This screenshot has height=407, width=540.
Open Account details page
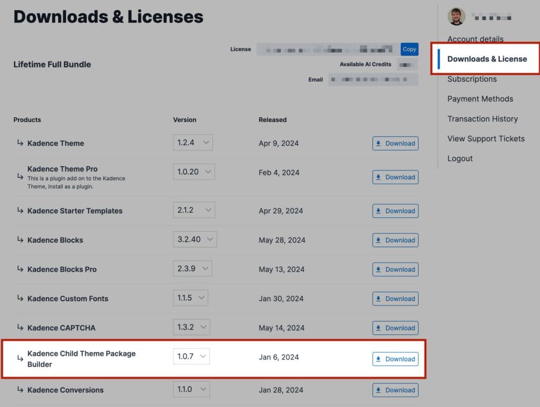click(475, 39)
